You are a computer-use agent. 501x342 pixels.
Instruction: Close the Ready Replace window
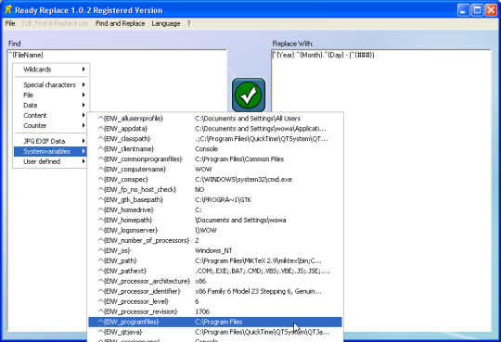click(x=492, y=10)
